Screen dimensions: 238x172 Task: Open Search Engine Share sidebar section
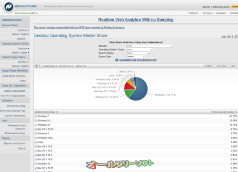click(x=13, y=57)
